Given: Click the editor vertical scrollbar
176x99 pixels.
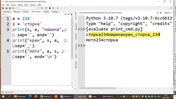Looking at the screenshot, I should click(x=72, y=38).
